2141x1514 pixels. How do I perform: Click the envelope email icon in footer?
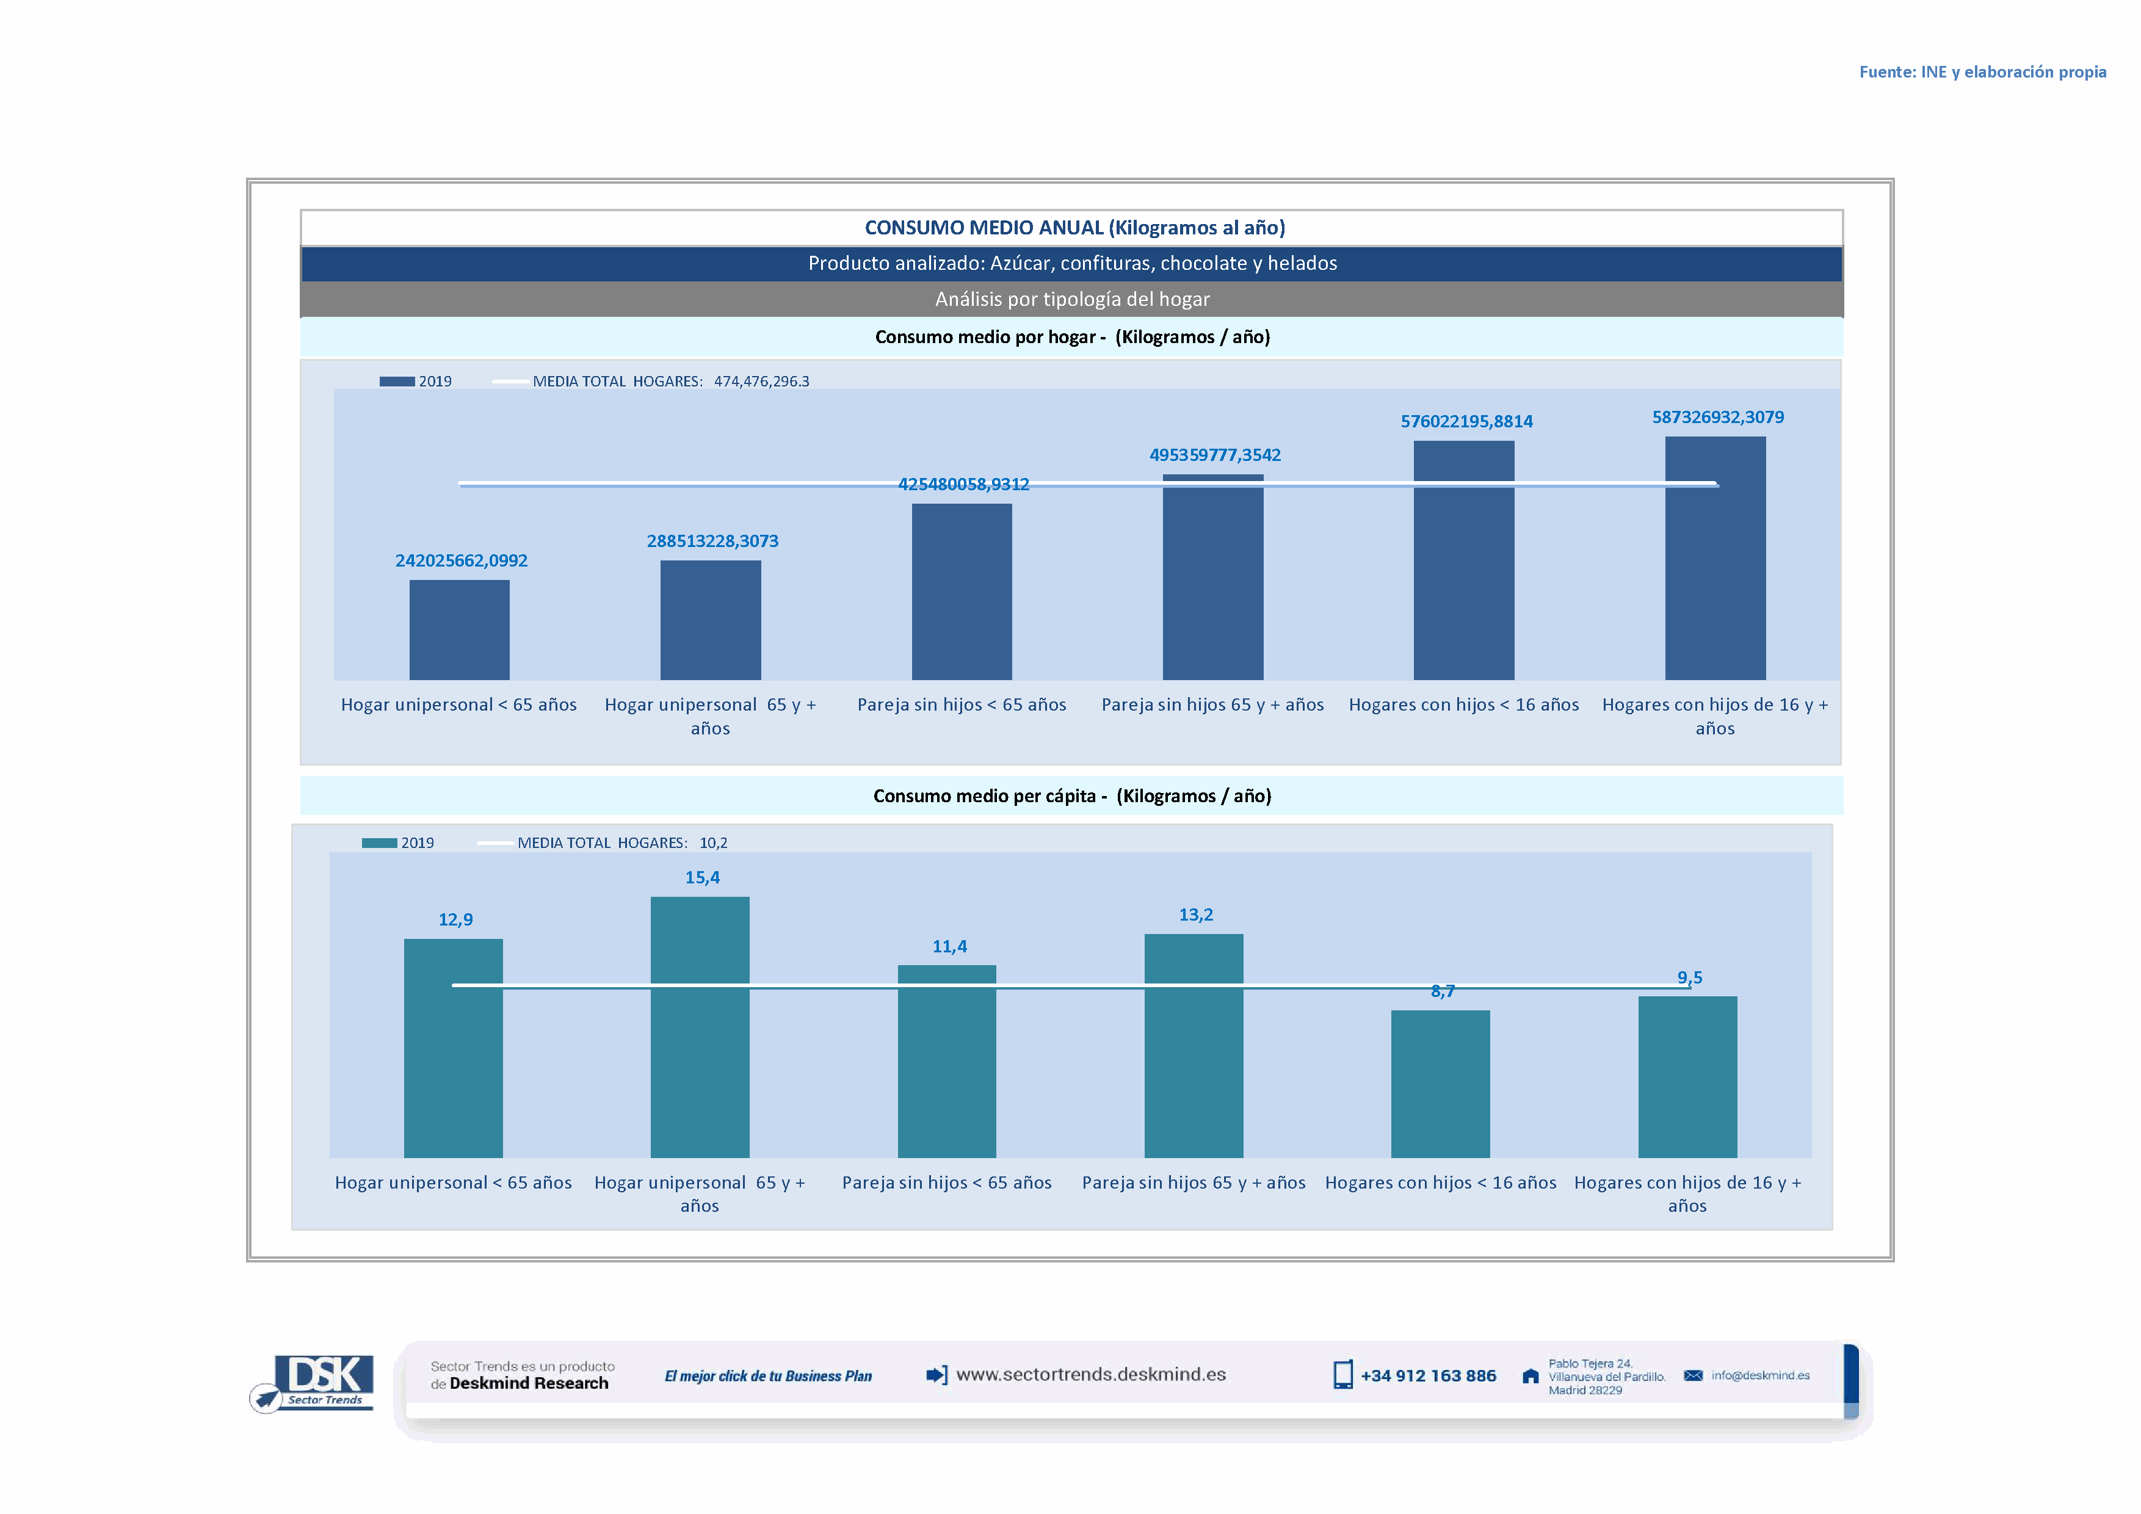1694,1376
